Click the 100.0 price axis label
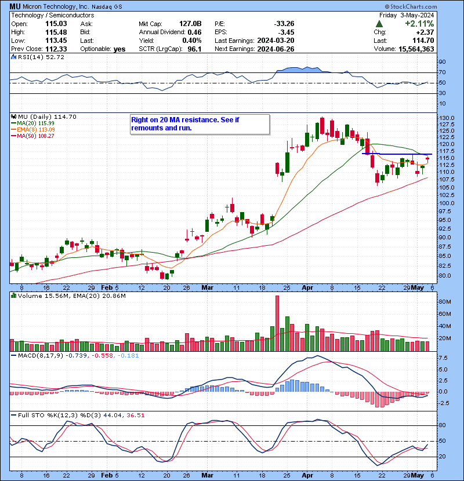This screenshot has height=481, width=464. click(447, 203)
